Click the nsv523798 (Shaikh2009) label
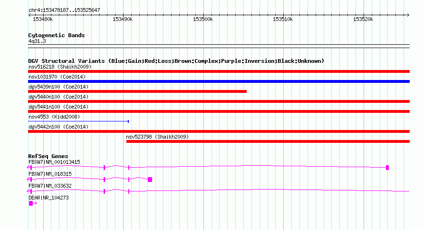 [x=157, y=137]
